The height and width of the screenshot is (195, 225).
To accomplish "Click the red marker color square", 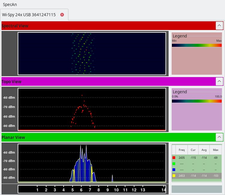I will 174,157.
